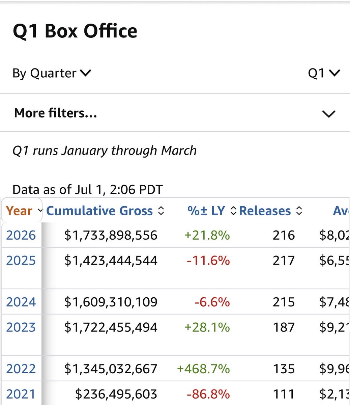Image resolution: width=350 pixels, height=405 pixels.
Task: Select gross value $1,345,032,667
Action: [x=111, y=369]
